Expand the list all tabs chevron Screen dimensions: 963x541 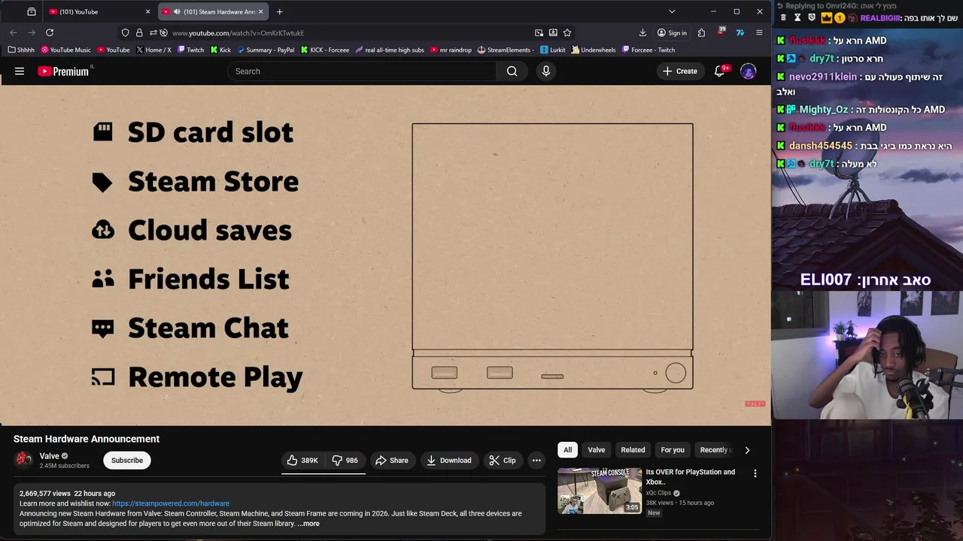672,11
